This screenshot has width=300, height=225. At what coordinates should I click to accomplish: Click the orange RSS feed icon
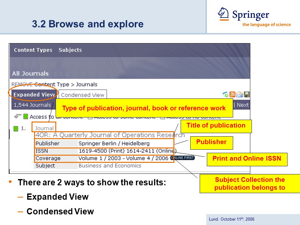232,94
